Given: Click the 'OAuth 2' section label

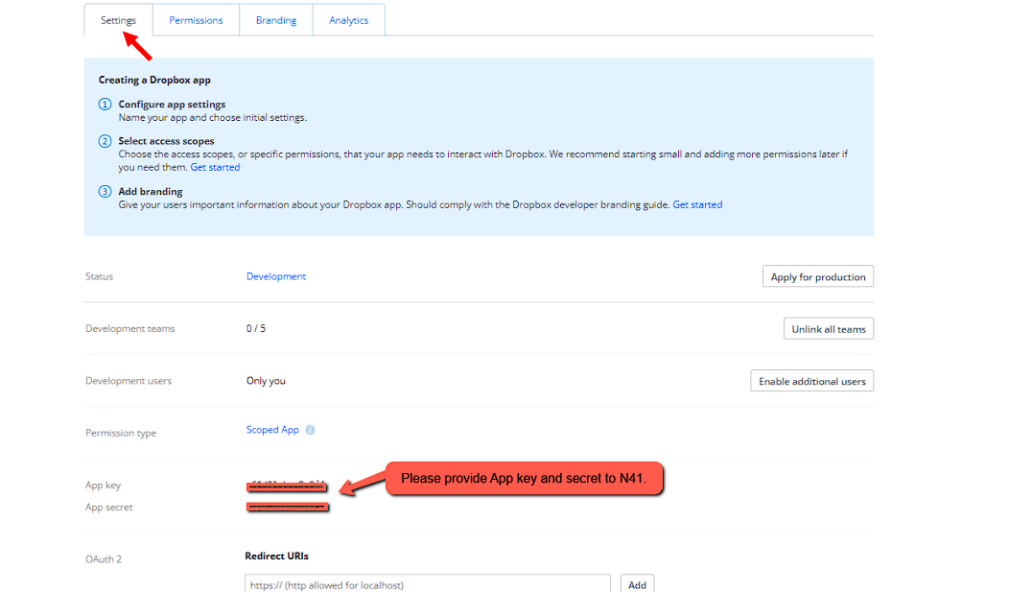Looking at the screenshot, I should 104,559.
